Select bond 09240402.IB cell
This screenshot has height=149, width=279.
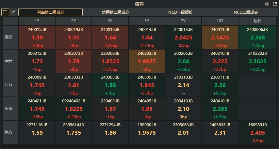[x=74, y=108]
